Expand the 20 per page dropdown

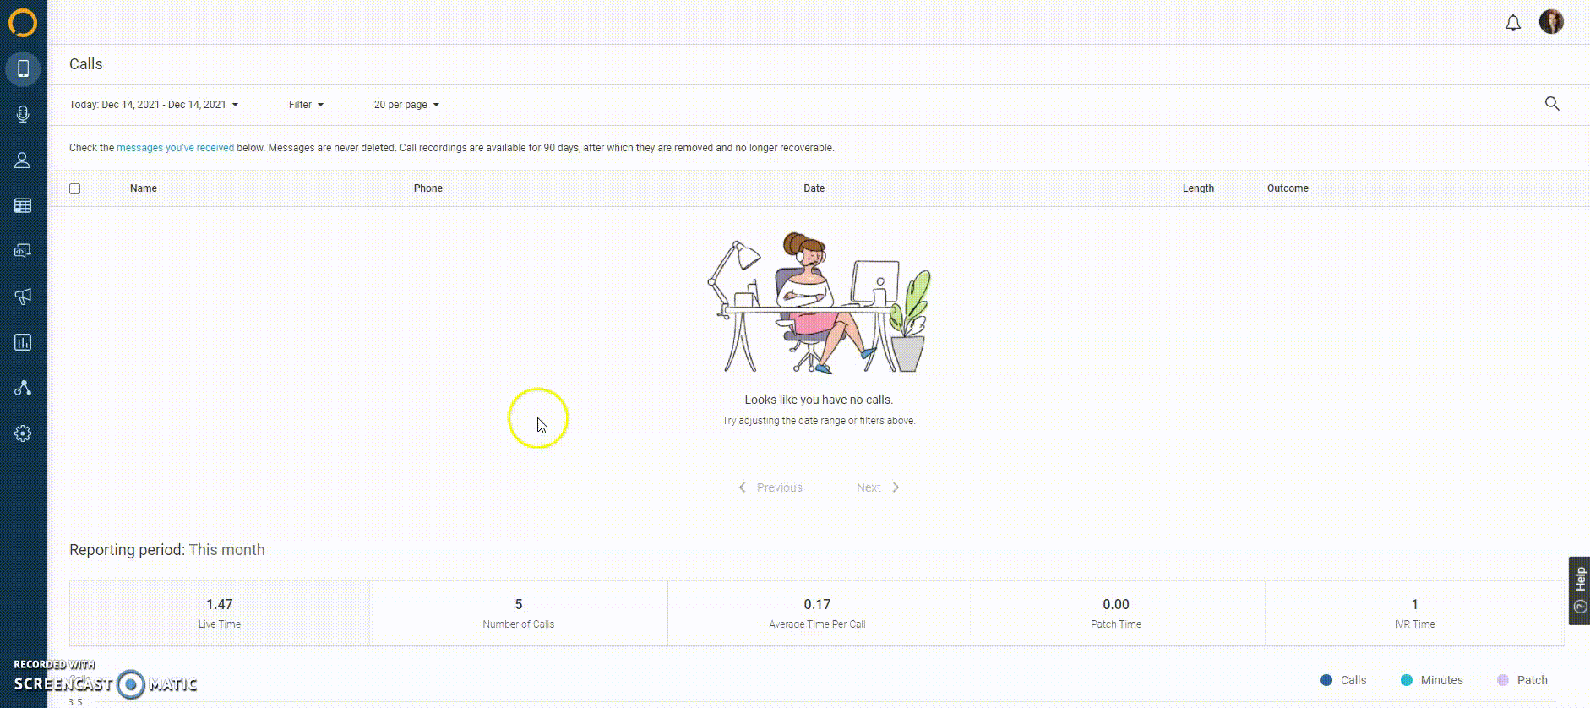406,105
